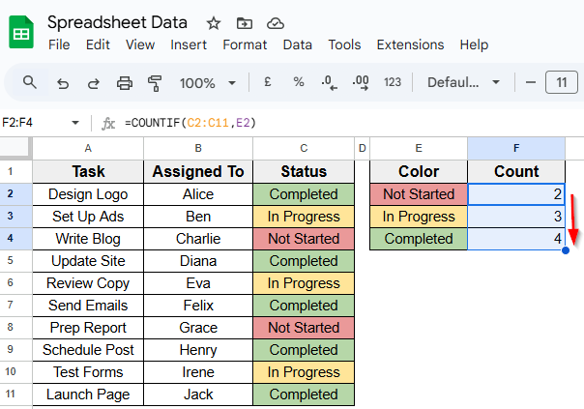Select the Set Up Ads cell

click(x=88, y=217)
